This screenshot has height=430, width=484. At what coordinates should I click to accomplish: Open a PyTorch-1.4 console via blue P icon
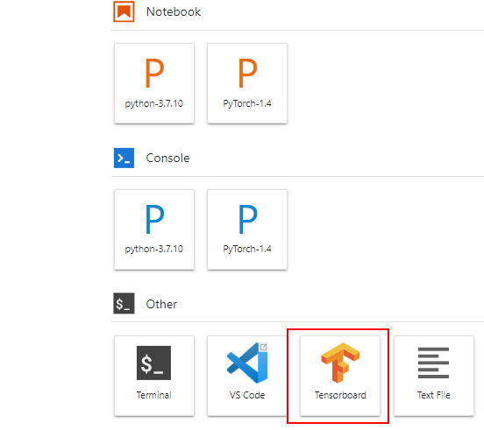247,219
